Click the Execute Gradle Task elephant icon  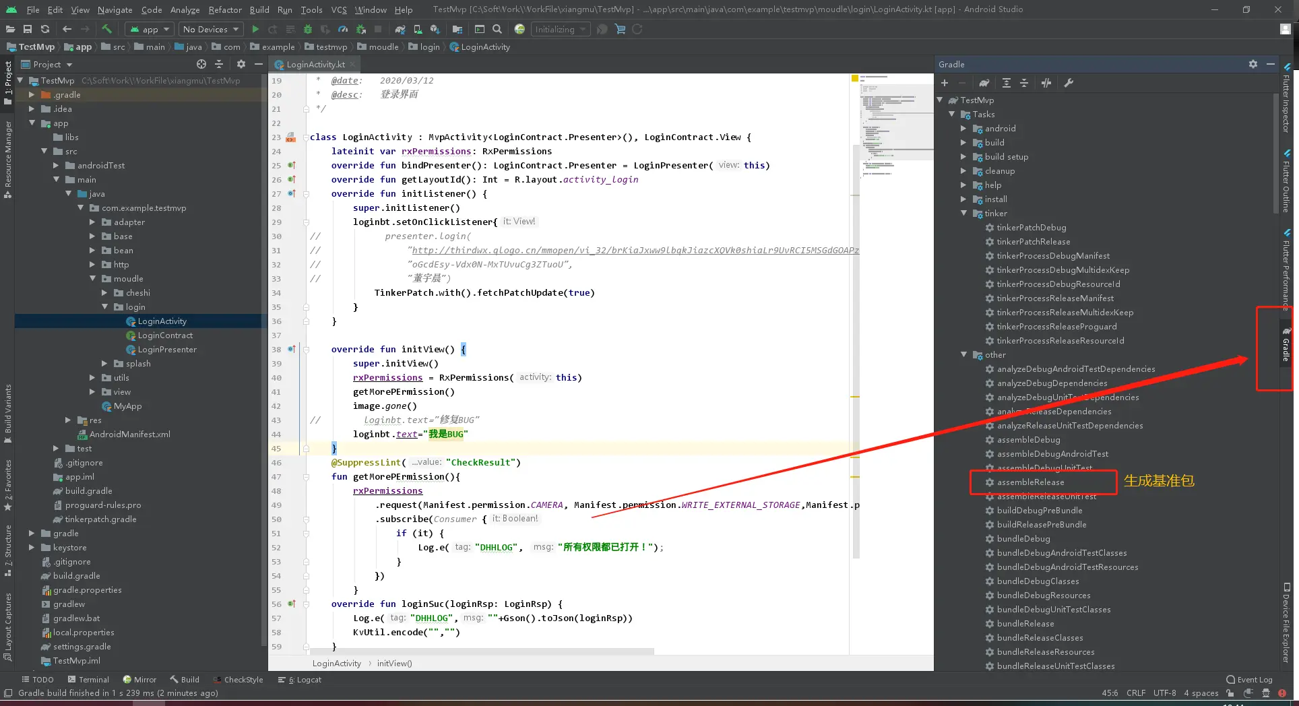[x=984, y=83]
